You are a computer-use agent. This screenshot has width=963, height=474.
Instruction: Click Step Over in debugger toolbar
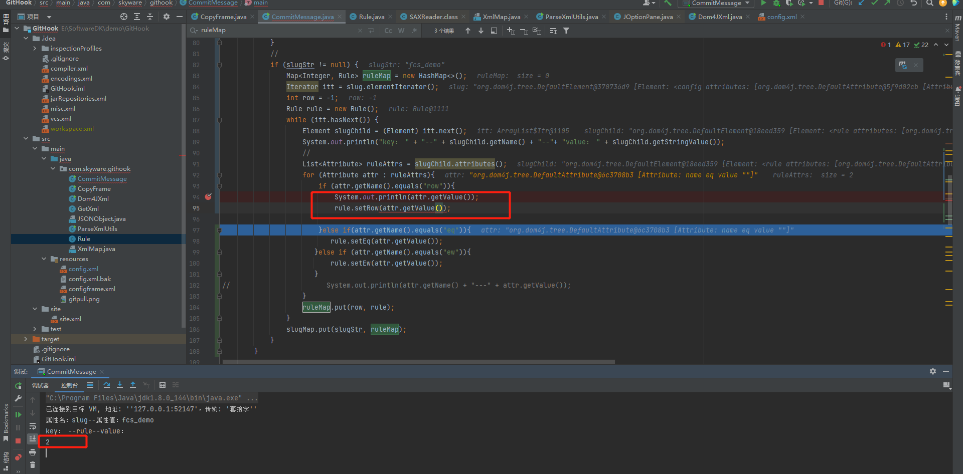click(107, 385)
